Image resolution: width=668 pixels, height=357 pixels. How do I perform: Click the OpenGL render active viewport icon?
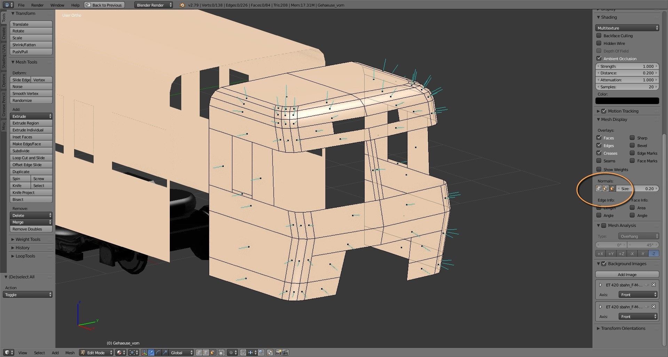point(278,352)
